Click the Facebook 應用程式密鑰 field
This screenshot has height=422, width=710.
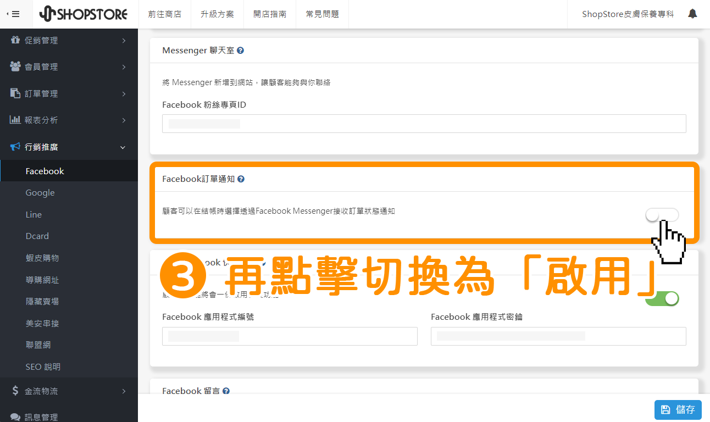558,336
